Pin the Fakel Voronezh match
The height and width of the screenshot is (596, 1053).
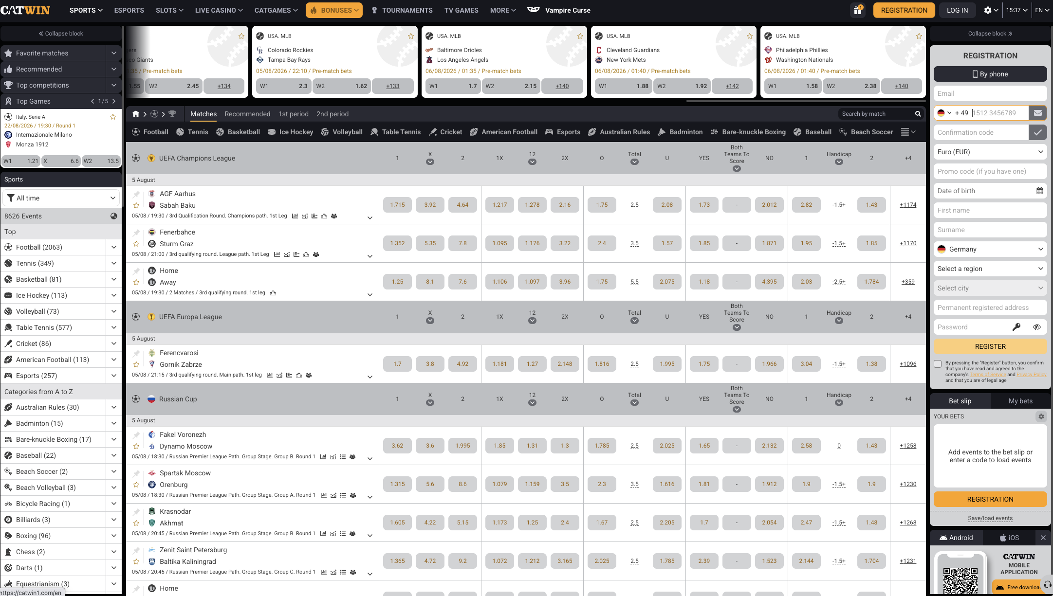(x=136, y=435)
